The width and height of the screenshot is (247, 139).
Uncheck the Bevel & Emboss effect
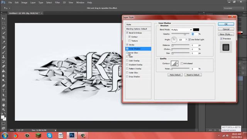127,33
